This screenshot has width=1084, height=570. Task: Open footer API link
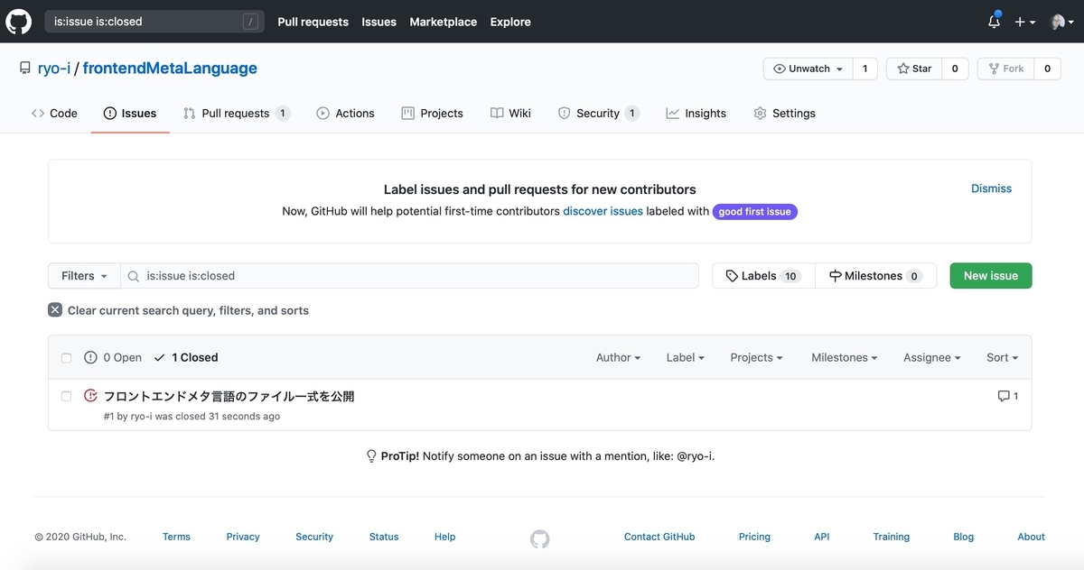pos(821,537)
